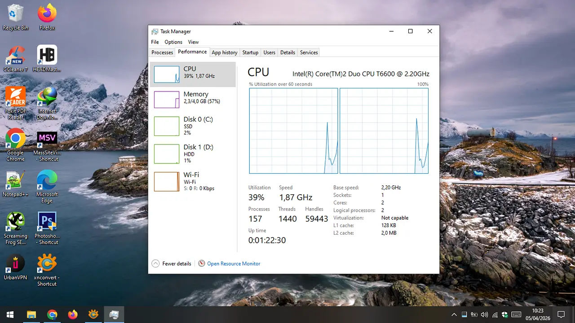Switch to the Details tab
The height and width of the screenshot is (323, 575).
coord(287,52)
